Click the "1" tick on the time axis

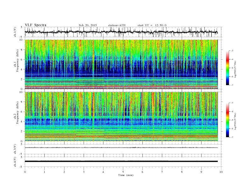tap(44, 172)
